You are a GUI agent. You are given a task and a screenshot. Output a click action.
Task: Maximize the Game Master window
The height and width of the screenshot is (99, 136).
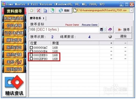127,4
